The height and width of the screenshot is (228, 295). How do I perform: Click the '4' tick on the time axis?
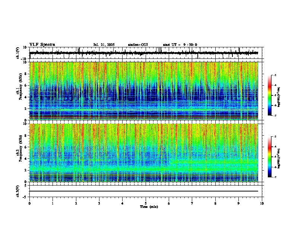(x=123, y=203)
